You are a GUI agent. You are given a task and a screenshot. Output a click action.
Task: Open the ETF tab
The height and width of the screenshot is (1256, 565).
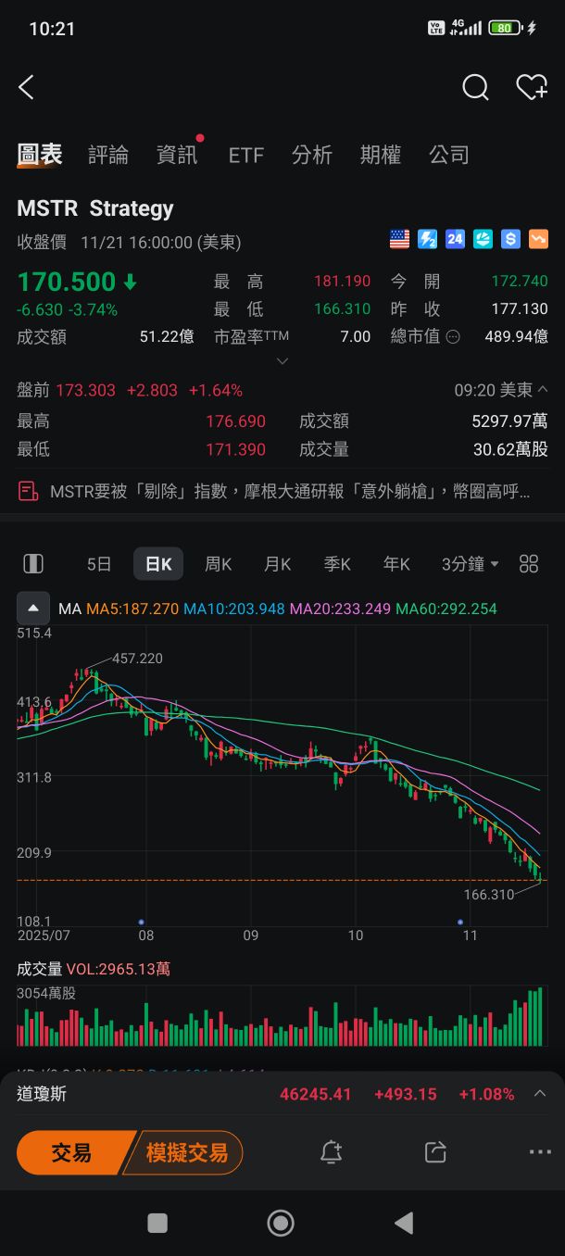click(246, 155)
